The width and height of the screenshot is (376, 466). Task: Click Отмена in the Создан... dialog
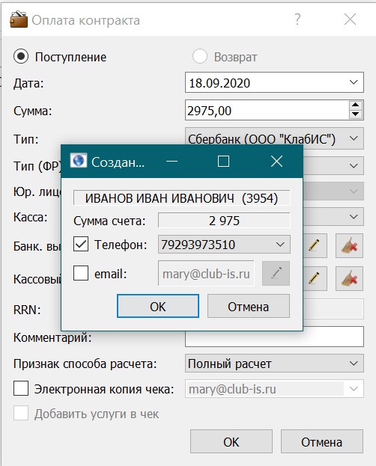click(248, 306)
